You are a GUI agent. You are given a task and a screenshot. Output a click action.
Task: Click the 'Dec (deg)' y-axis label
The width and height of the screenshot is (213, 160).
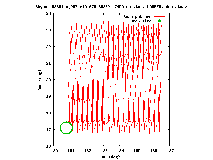coord(40,80)
